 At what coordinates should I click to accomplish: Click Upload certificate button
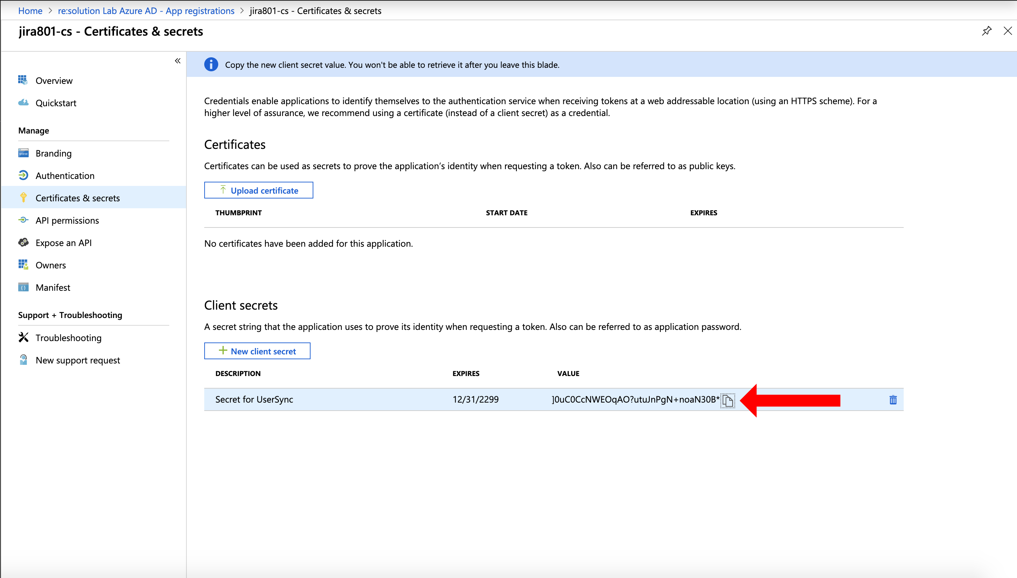coord(258,190)
